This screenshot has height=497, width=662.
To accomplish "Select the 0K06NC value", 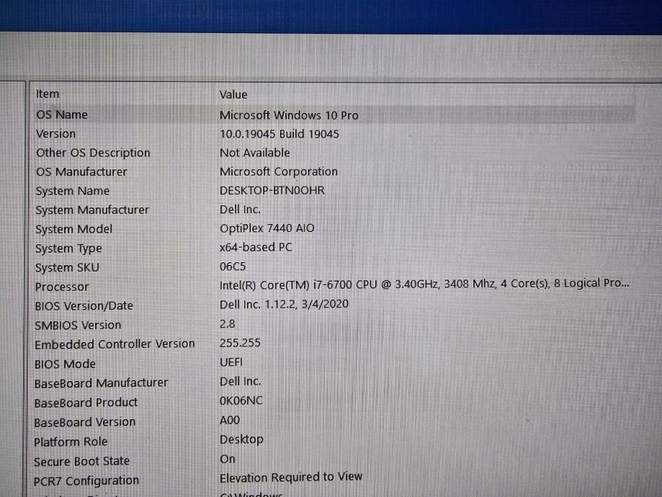I will 241,400.
